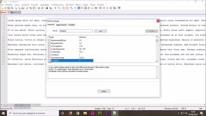Open the Function List toolbar icon
This screenshot has width=206, height=116.
(x=89, y=8)
